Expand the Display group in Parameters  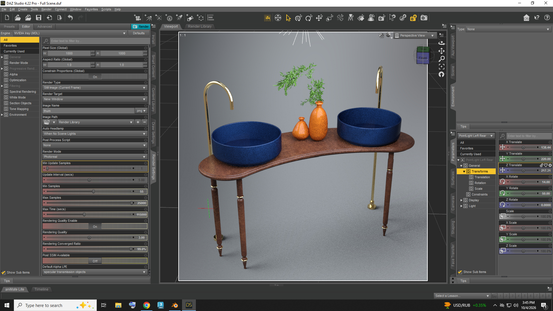[x=461, y=200]
